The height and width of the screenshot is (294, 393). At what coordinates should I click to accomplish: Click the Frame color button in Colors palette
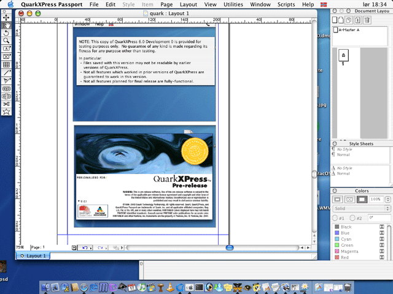(x=338, y=199)
